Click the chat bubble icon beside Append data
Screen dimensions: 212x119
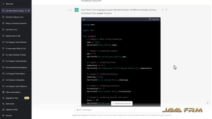point(3,36)
